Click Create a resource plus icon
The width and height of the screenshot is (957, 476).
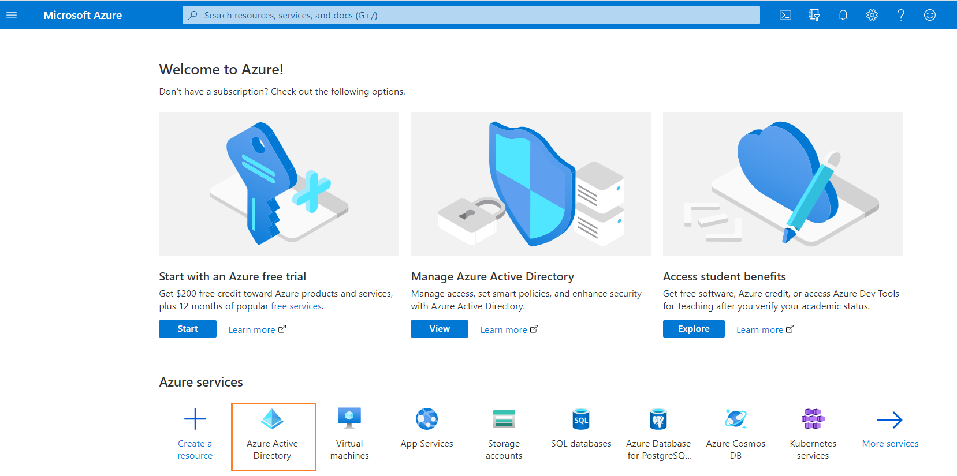[195, 419]
